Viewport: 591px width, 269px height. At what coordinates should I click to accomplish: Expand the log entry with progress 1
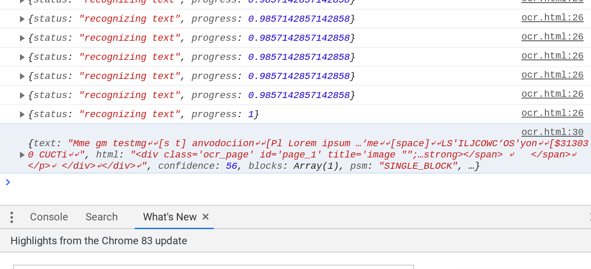pyautogui.click(x=22, y=115)
